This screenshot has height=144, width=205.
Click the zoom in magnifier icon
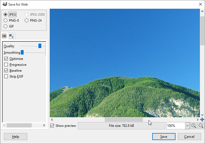tap(194, 126)
